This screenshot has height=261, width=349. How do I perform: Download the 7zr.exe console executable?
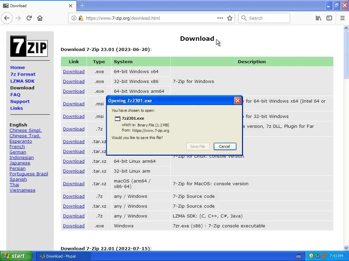point(74,226)
